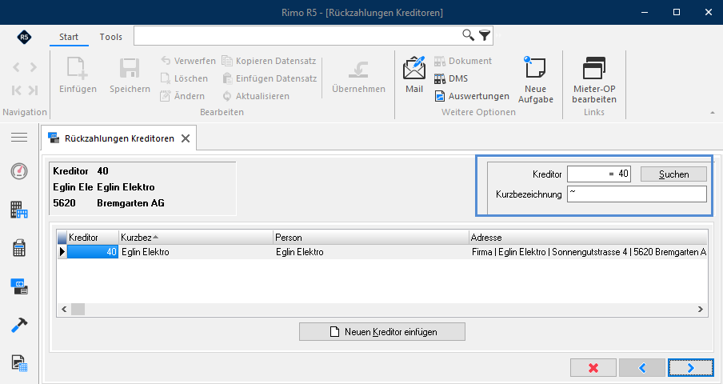The width and height of the screenshot is (723, 384).
Task: Open Mieter-OP bearbeiten link
Action: tap(594, 79)
